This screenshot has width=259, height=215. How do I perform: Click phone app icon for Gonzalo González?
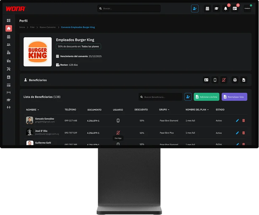[x=118, y=121]
